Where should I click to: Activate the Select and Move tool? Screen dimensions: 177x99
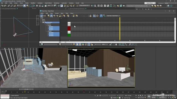point(37,6)
